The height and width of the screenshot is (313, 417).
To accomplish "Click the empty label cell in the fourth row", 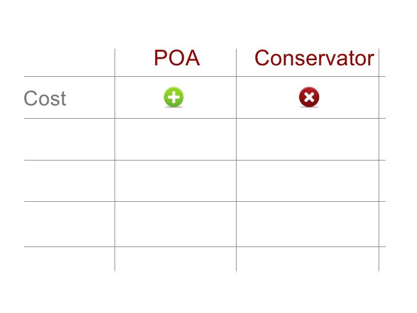I will point(69,224).
